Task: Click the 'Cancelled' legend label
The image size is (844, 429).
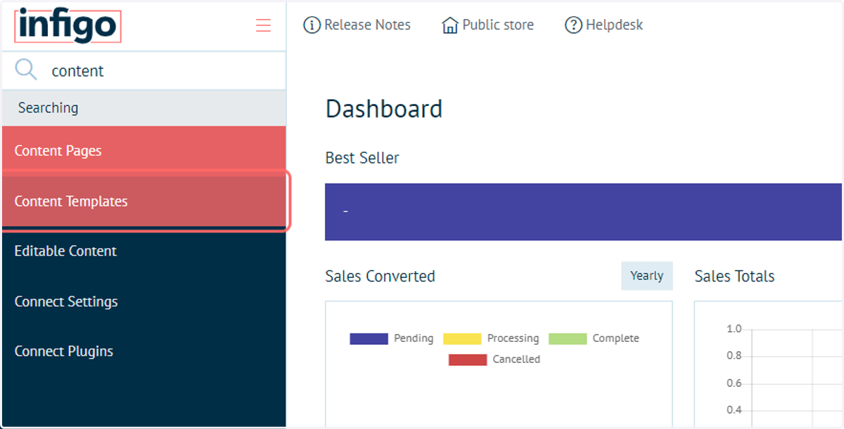Action: pos(516,359)
